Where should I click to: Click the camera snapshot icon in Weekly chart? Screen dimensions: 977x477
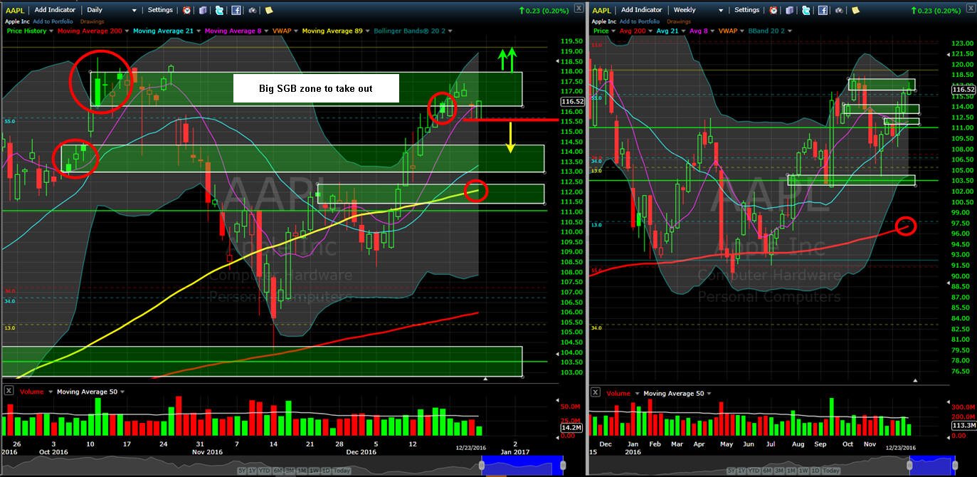[839, 10]
